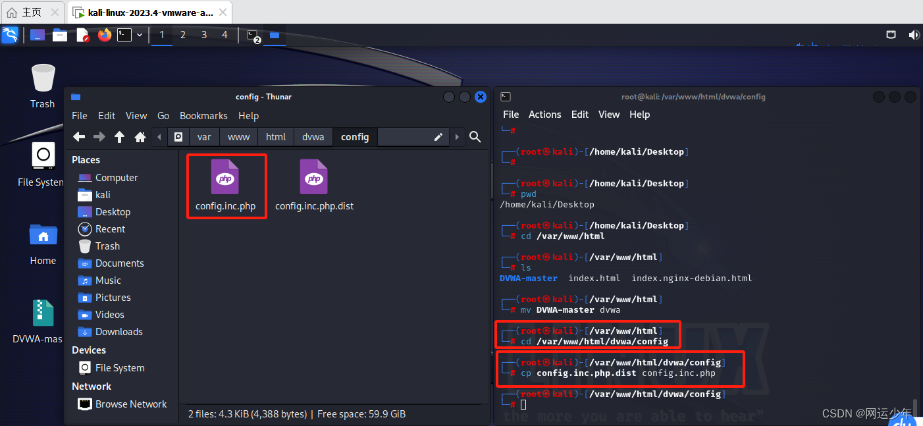Screen dimensions: 923x426
Task: Click config path bar button
Action: (355, 137)
